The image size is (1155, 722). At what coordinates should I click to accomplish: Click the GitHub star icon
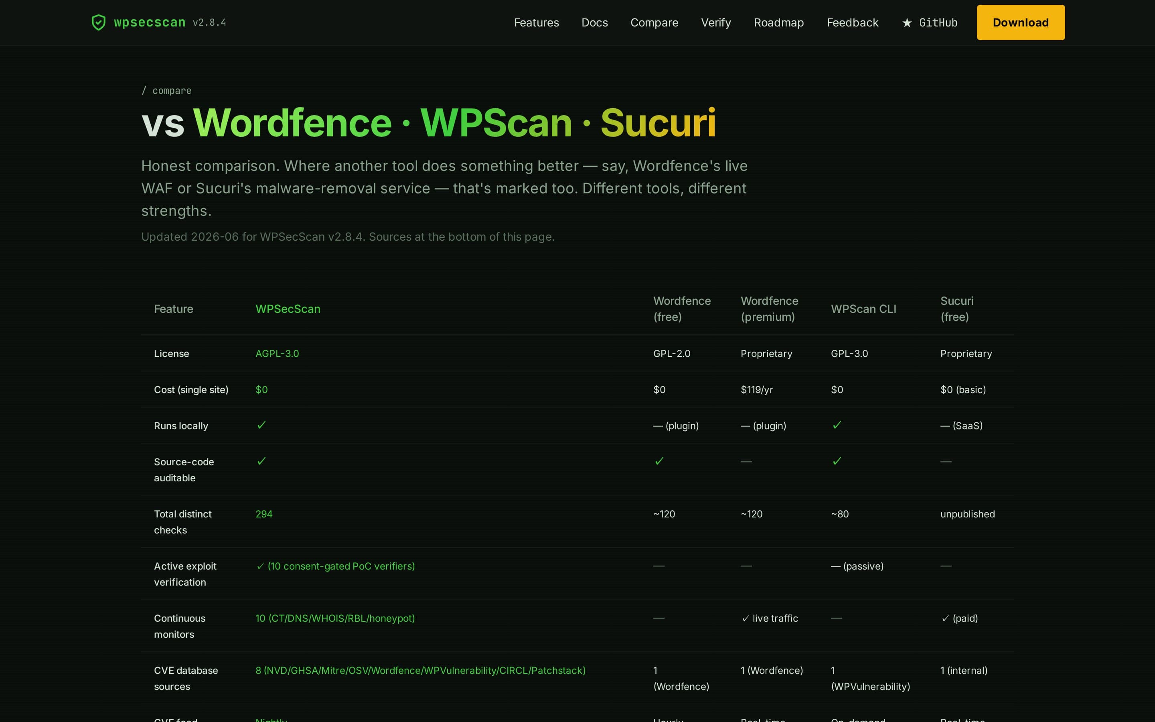tap(907, 23)
